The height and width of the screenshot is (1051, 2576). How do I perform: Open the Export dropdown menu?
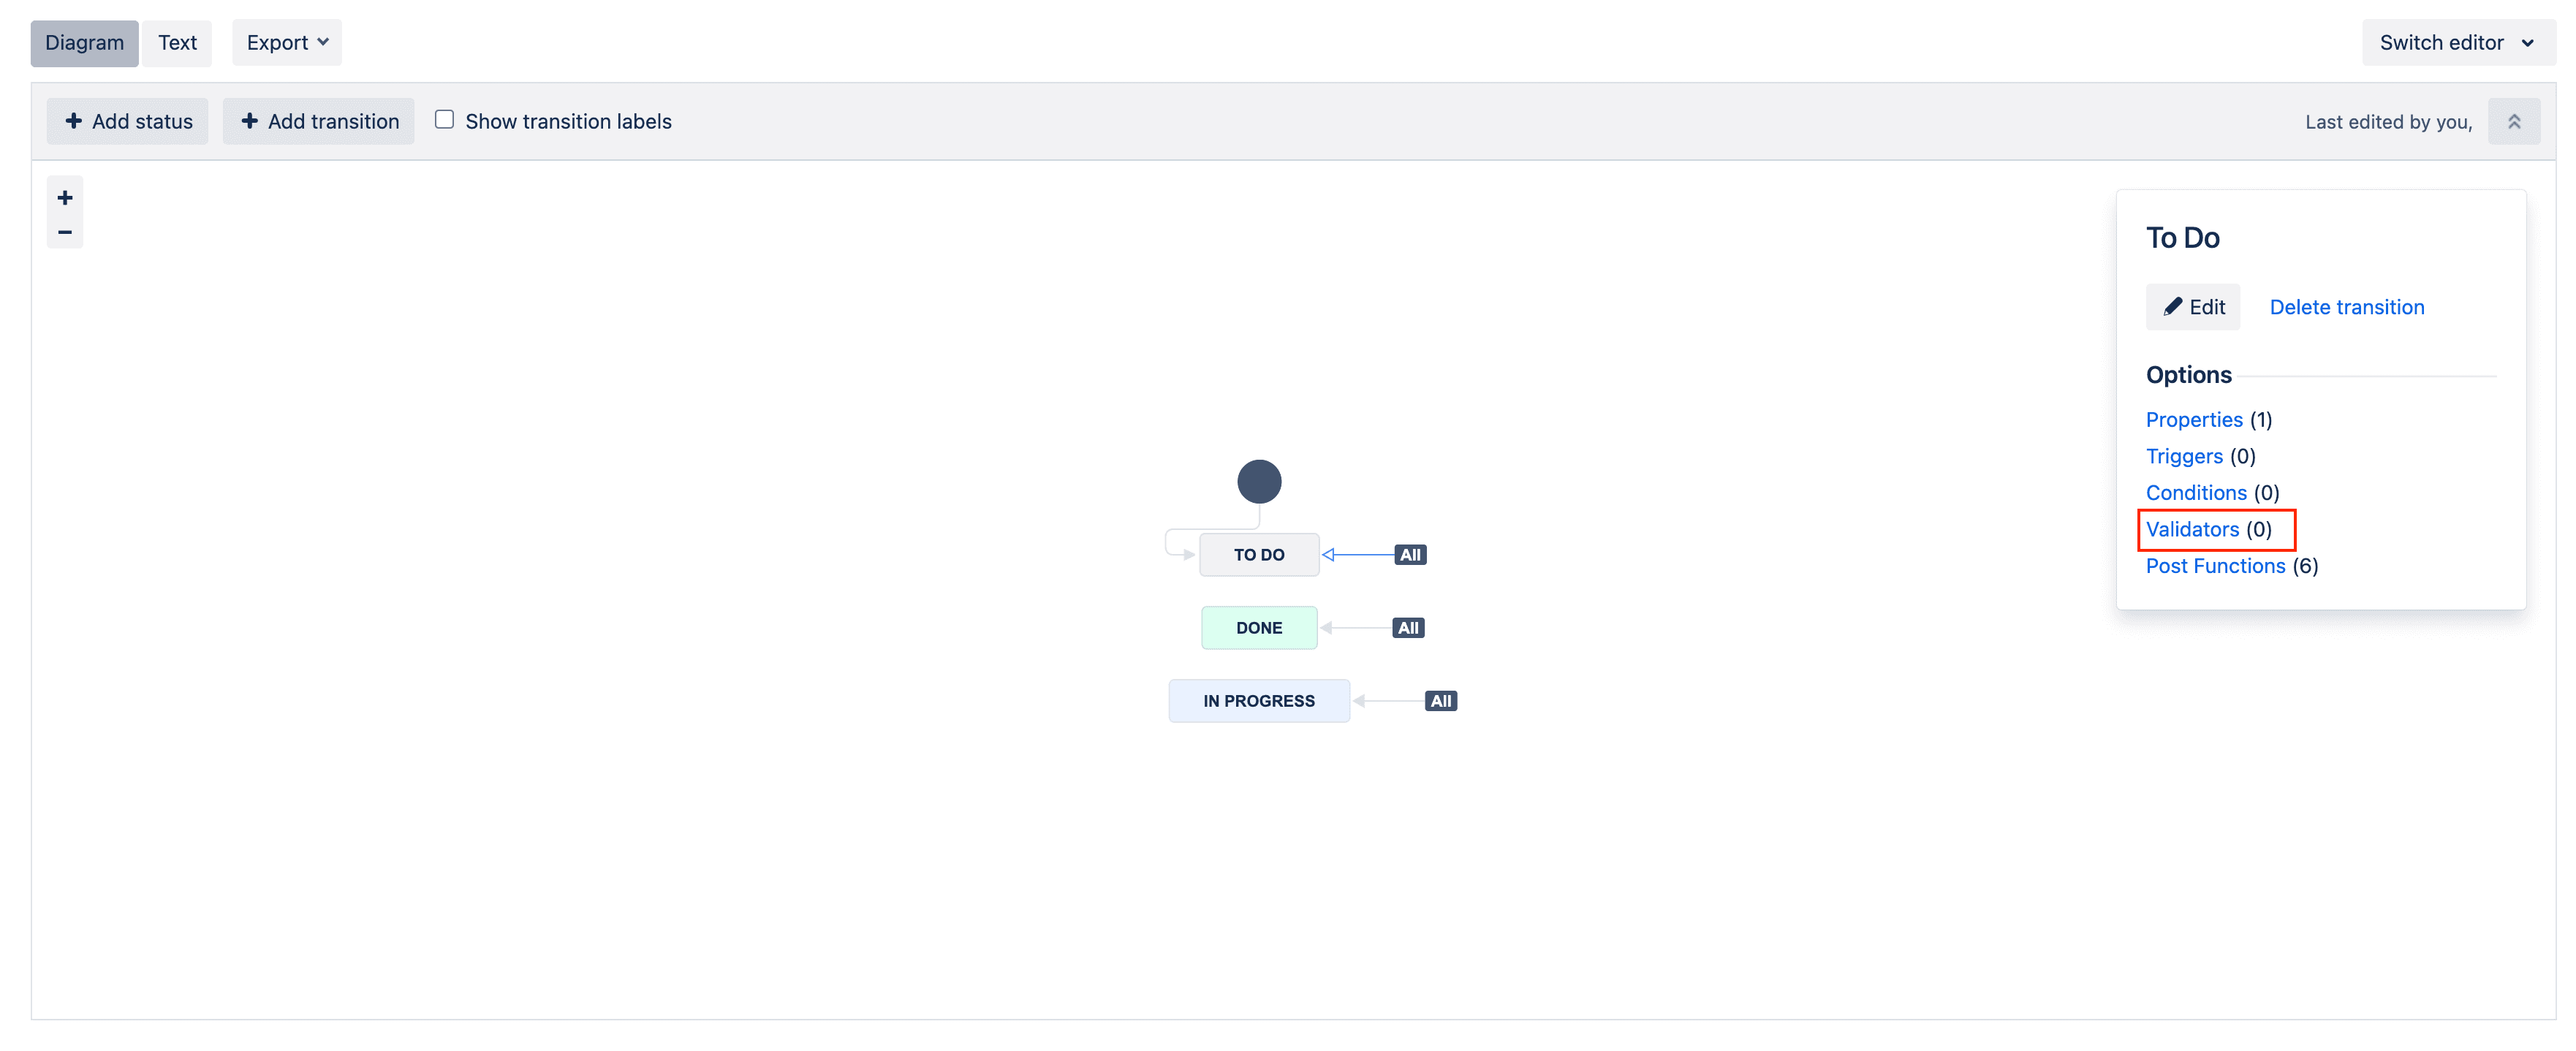(x=286, y=41)
